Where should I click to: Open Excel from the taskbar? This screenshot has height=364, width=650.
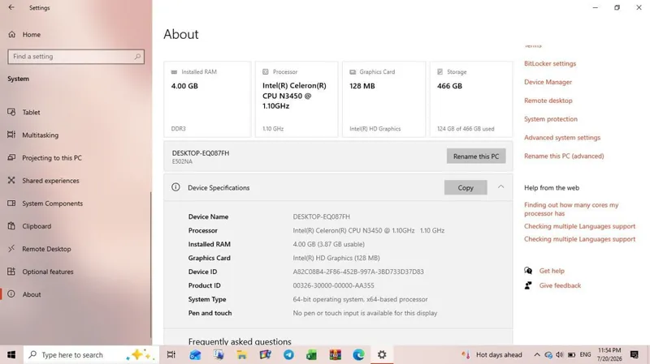pos(312,354)
